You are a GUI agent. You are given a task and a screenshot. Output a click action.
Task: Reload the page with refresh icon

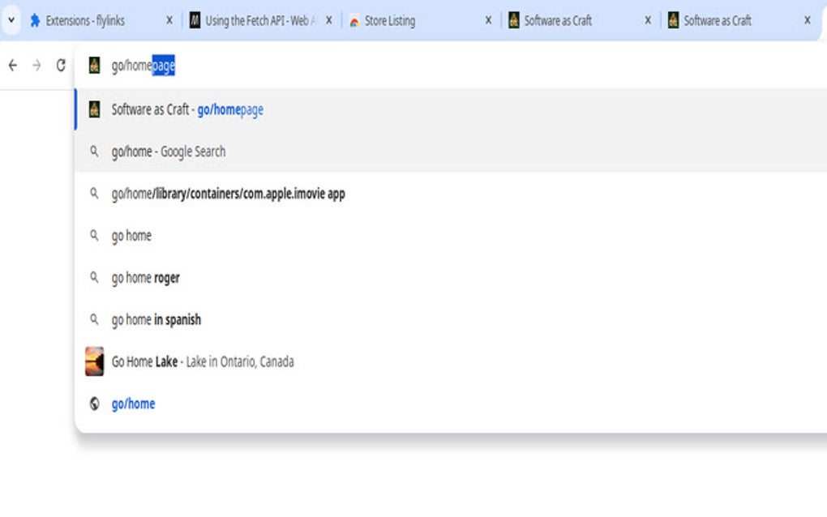click(x=61, y=66)
